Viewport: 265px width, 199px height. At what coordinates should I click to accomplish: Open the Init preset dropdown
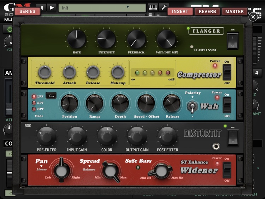point(102,8)
